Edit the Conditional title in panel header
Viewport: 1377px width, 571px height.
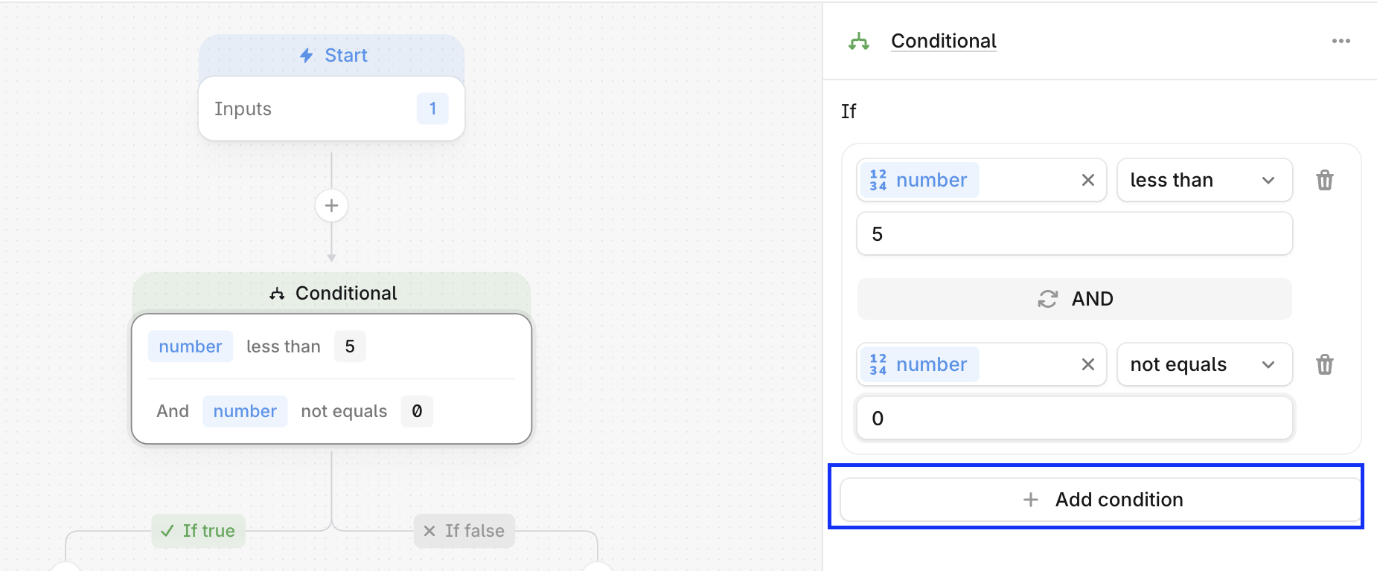943,41
